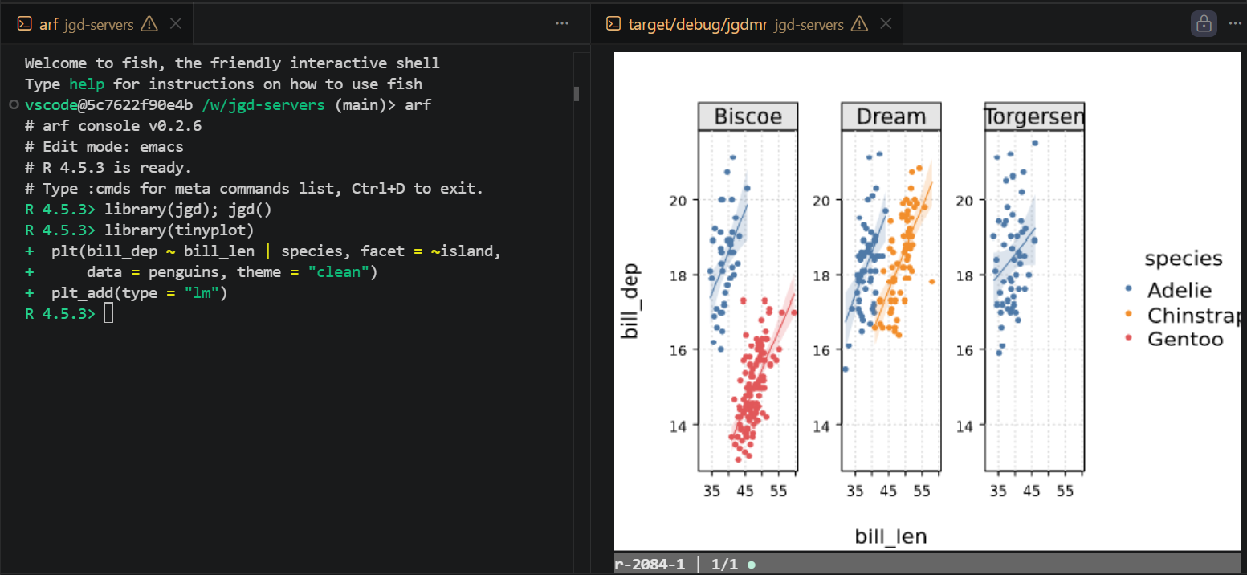
Task: Click warning triangle on jgdmr tab
Action: (x=859, y=24)
